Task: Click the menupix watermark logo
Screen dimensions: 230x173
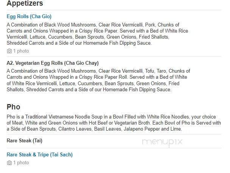Action: point(162,142)
